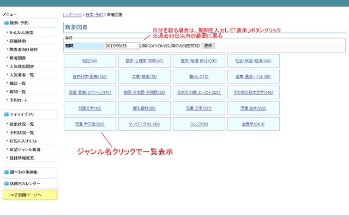This screenshot has width=349, height=217.
Task: Open the 歴史・地理・旅行(205) genre
Action: coord(198,61)
